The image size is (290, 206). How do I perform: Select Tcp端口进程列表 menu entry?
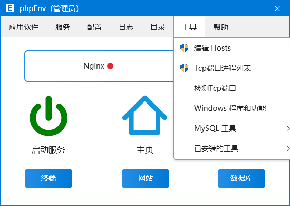point(232,68)
